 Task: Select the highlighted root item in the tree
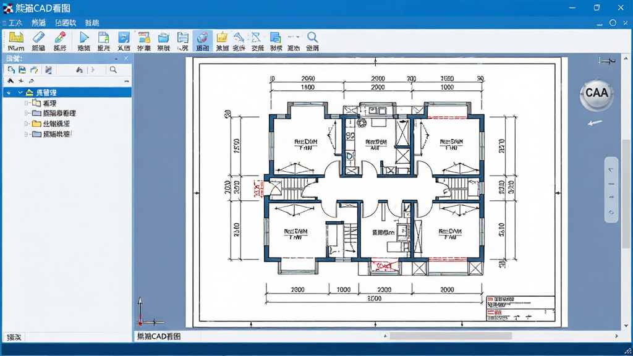(x=67, y=93)
